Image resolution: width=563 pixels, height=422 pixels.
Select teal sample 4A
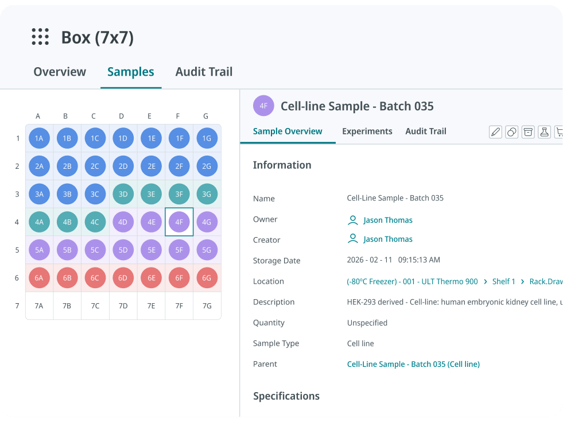coord(39,222)
